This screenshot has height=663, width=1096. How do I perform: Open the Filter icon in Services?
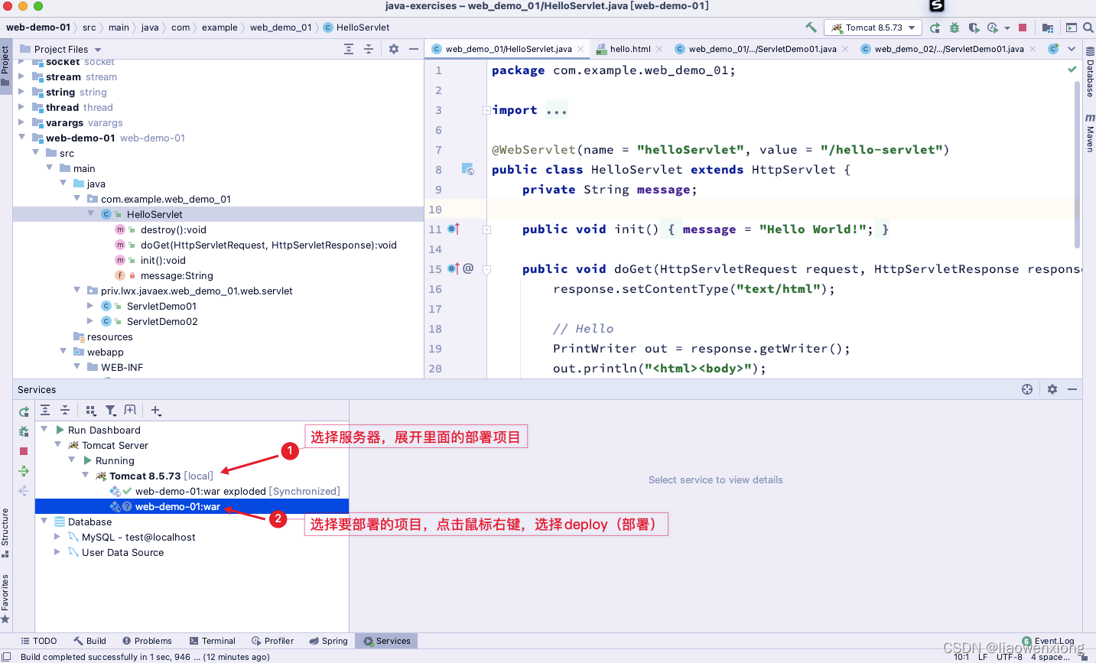(x=111, y=410)
